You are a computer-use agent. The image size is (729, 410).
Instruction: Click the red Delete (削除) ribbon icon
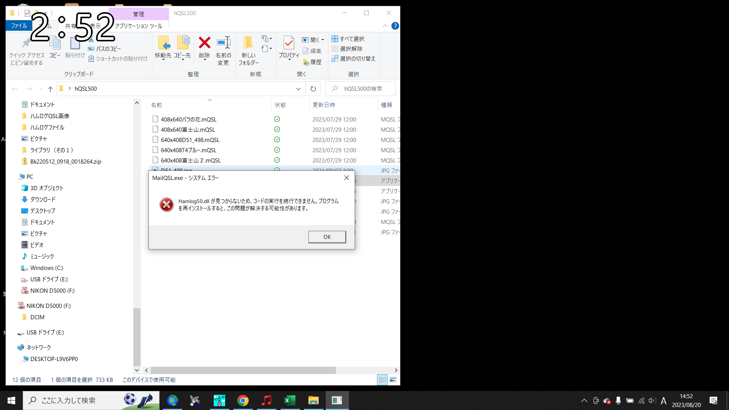point(204,43)
